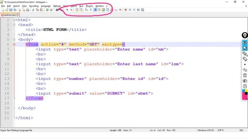Click the Zoom In toolbar icon

(67, 10)
